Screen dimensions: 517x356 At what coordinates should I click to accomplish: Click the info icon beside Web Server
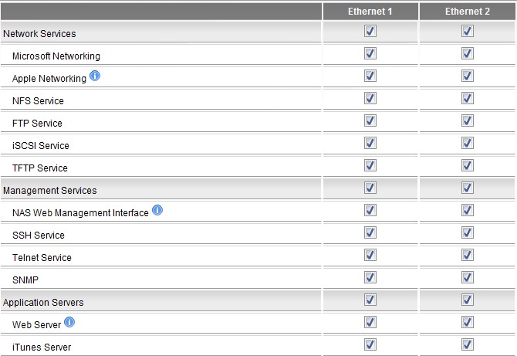pos(69,322)
